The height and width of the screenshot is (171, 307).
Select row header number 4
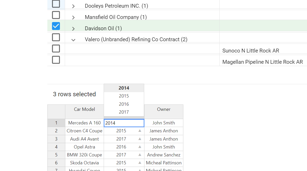point(56,147)
